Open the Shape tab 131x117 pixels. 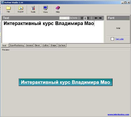coord(53,45)
